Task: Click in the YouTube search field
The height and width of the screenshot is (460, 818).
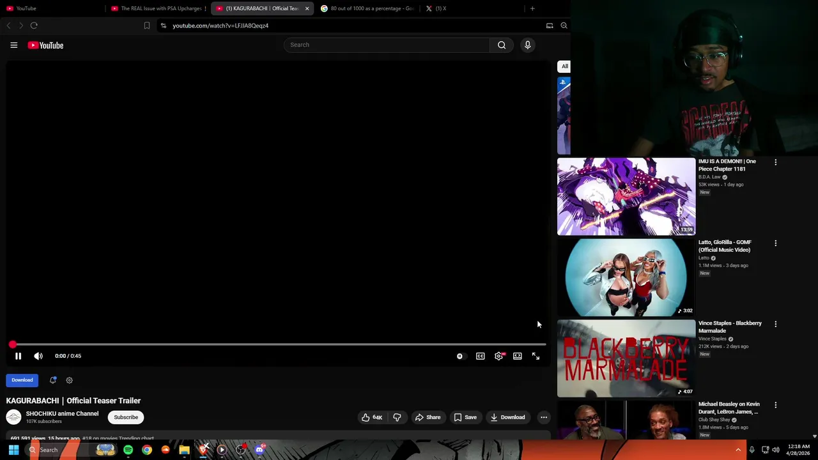Action: coord(387,45)
